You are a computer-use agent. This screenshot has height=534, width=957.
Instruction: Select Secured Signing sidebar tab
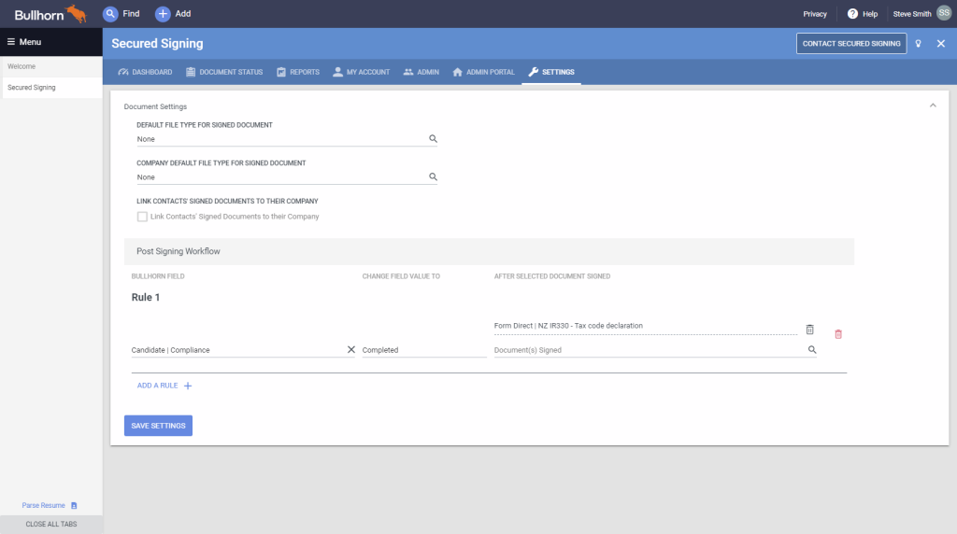(51, 87)
